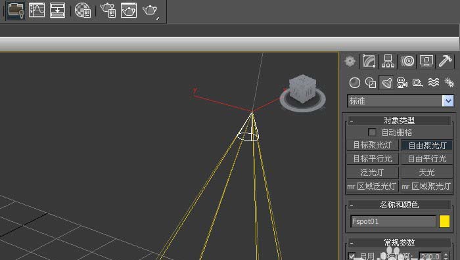This screenshot has height=260, width=460.
Task: Select the Shapes category icon
Action: 371,83
